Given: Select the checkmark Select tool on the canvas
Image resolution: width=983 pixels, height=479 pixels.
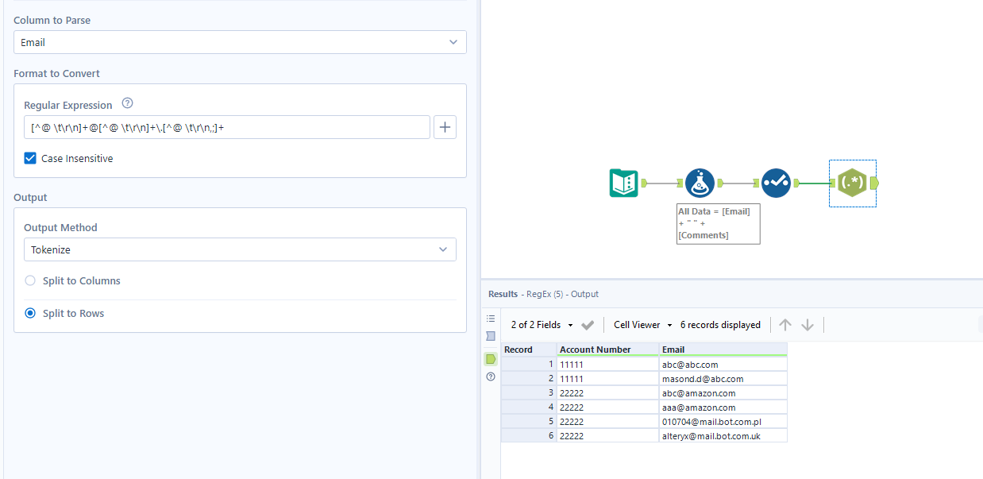Looking at the screenshot, I should point(776,183).
